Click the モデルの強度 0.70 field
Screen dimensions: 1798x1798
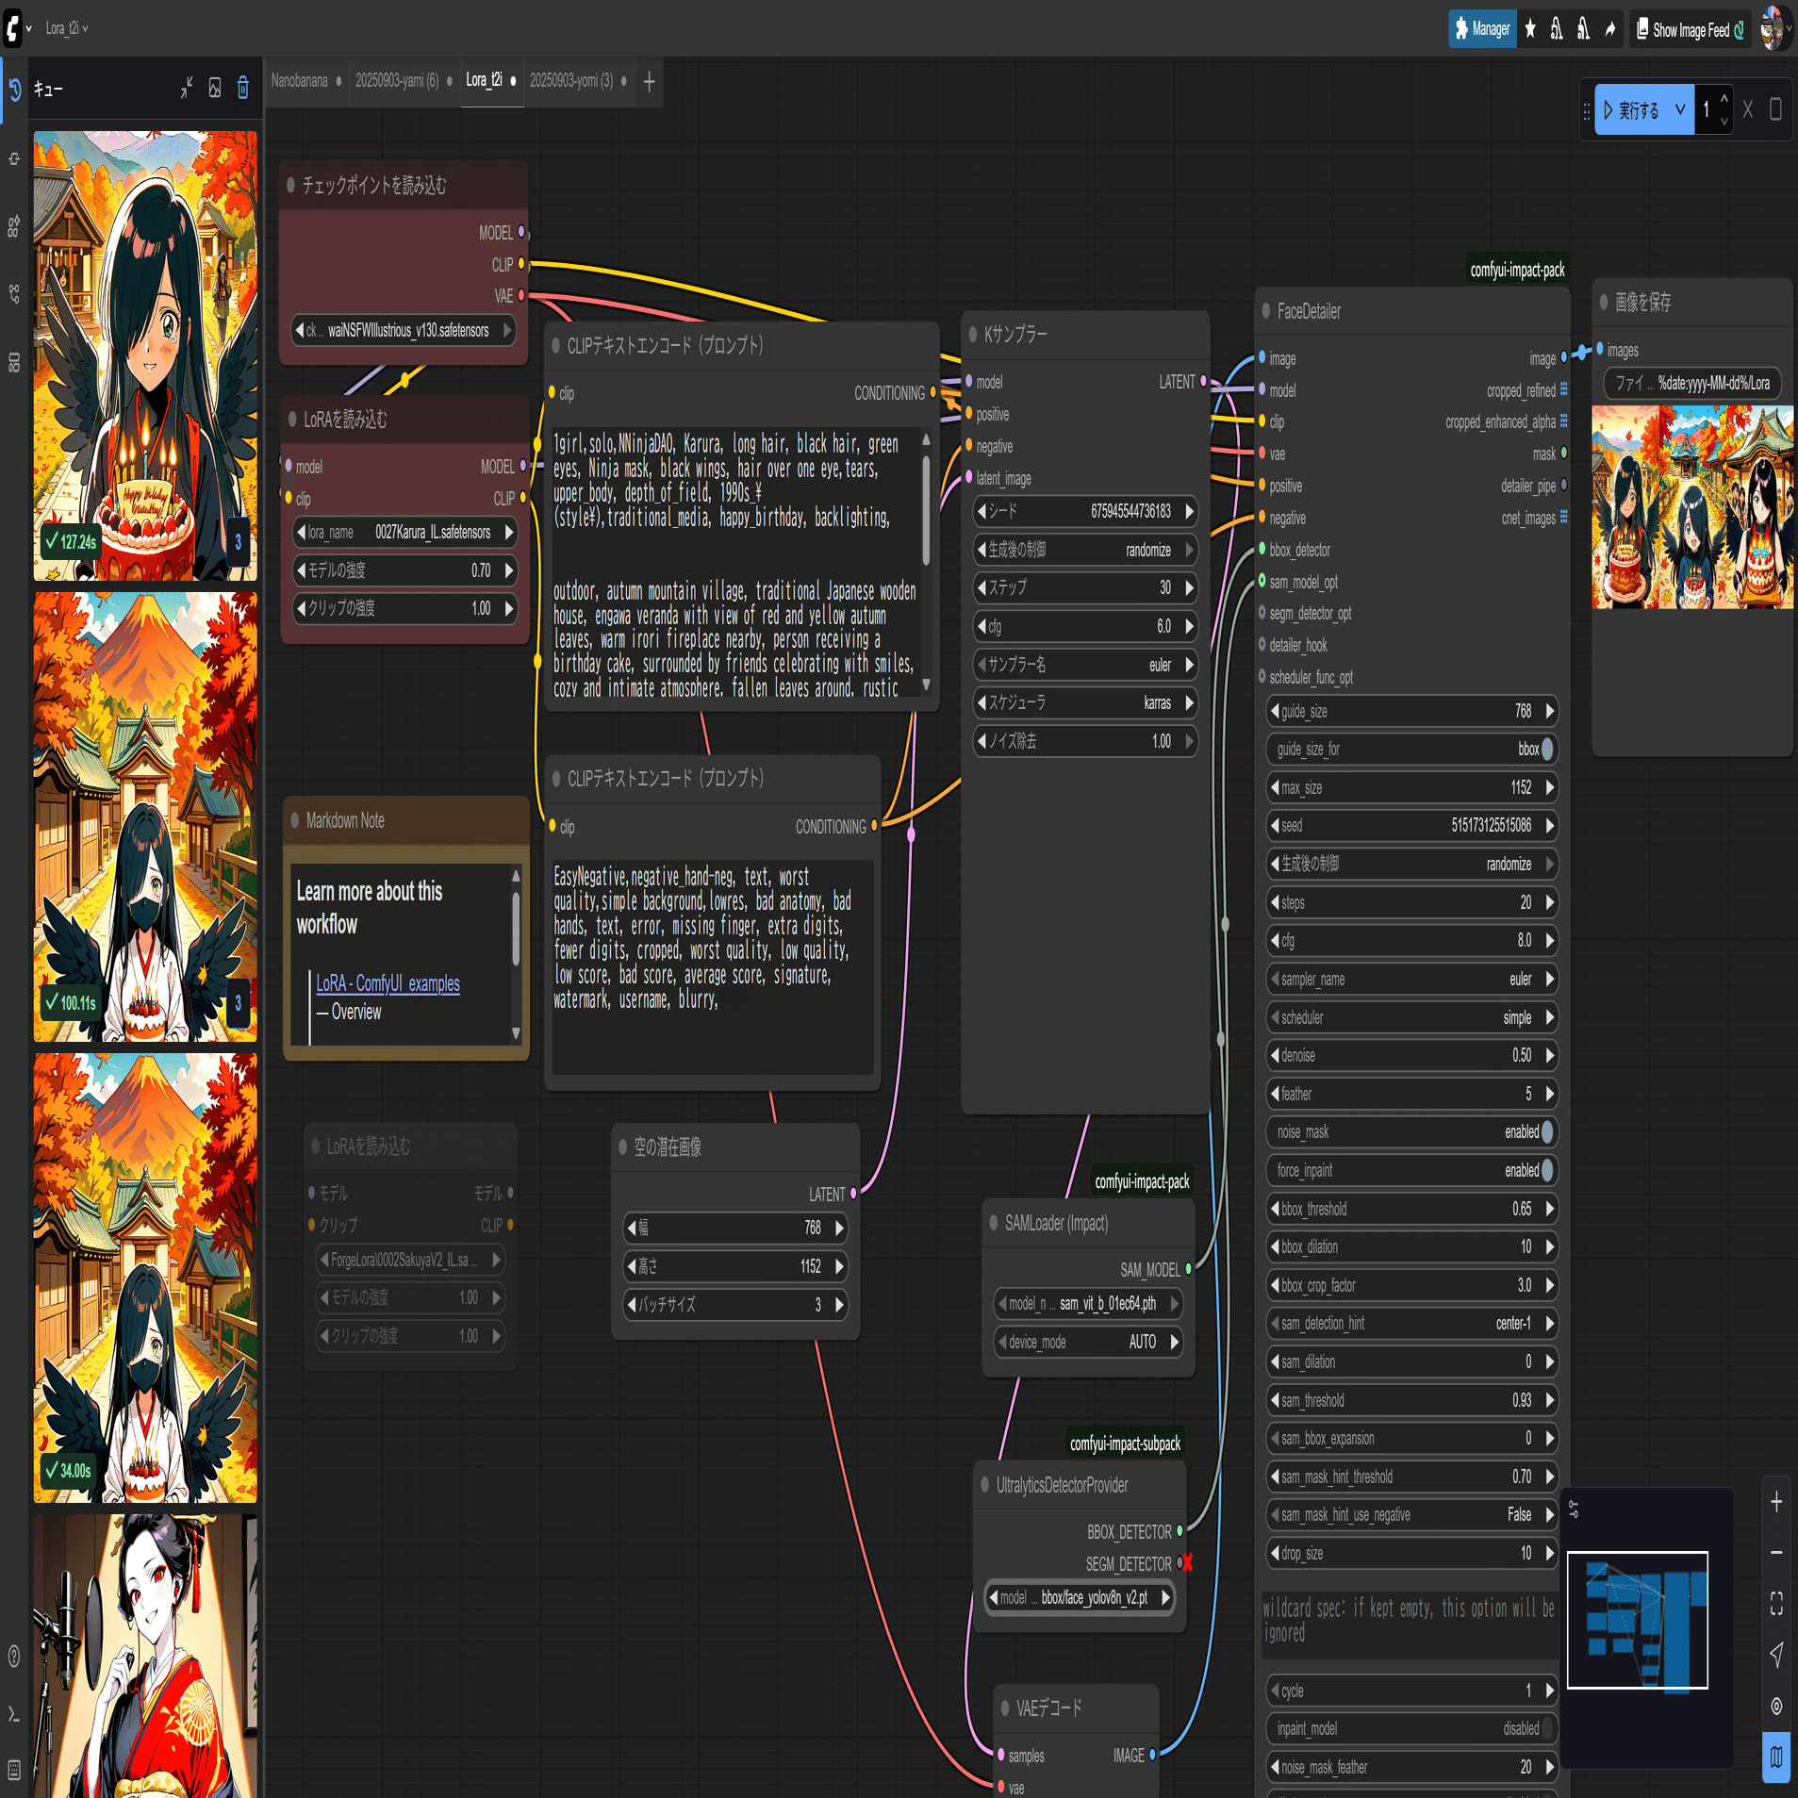pos(405,570)
